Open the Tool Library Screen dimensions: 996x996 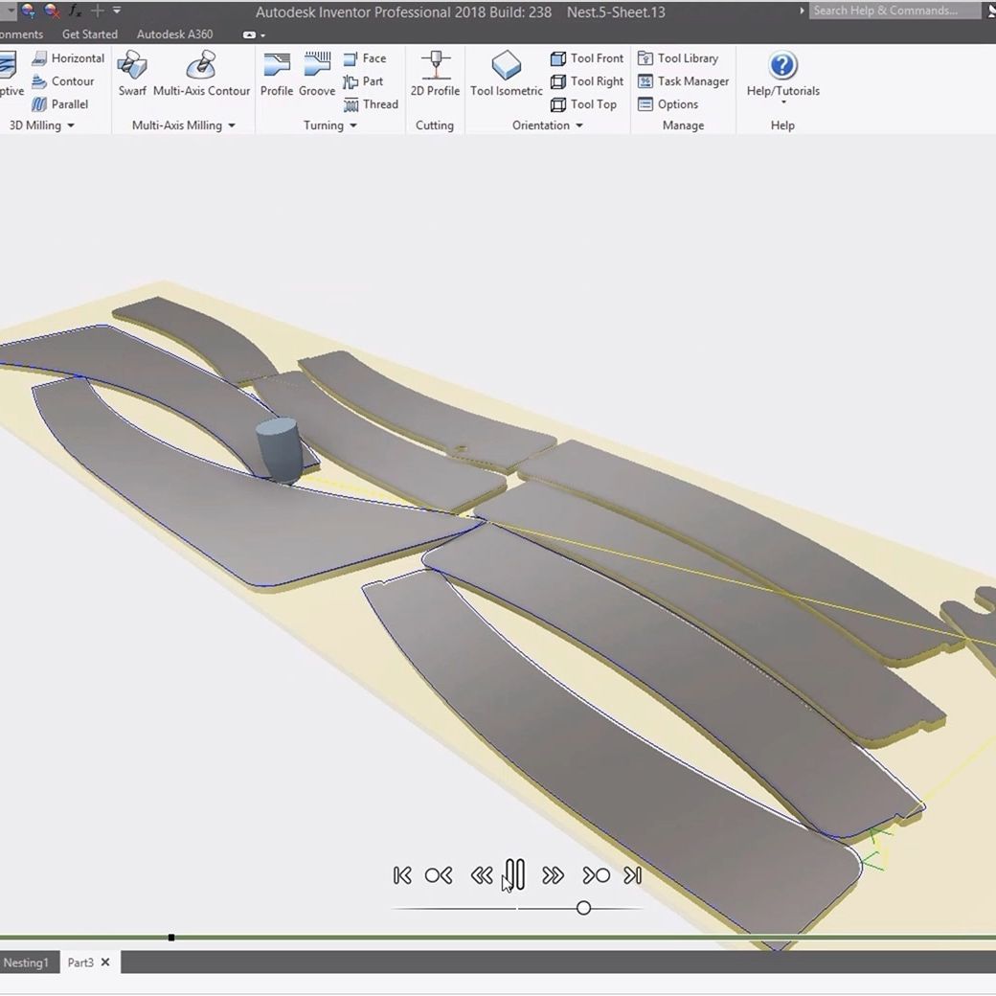click(x=683, y=57)
